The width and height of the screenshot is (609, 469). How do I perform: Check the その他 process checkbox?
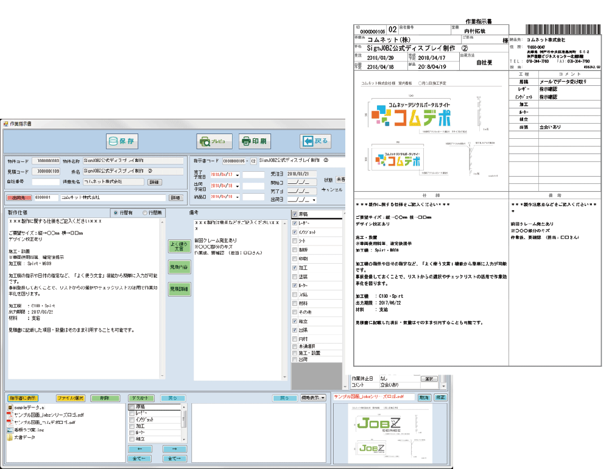pos(295,312)
